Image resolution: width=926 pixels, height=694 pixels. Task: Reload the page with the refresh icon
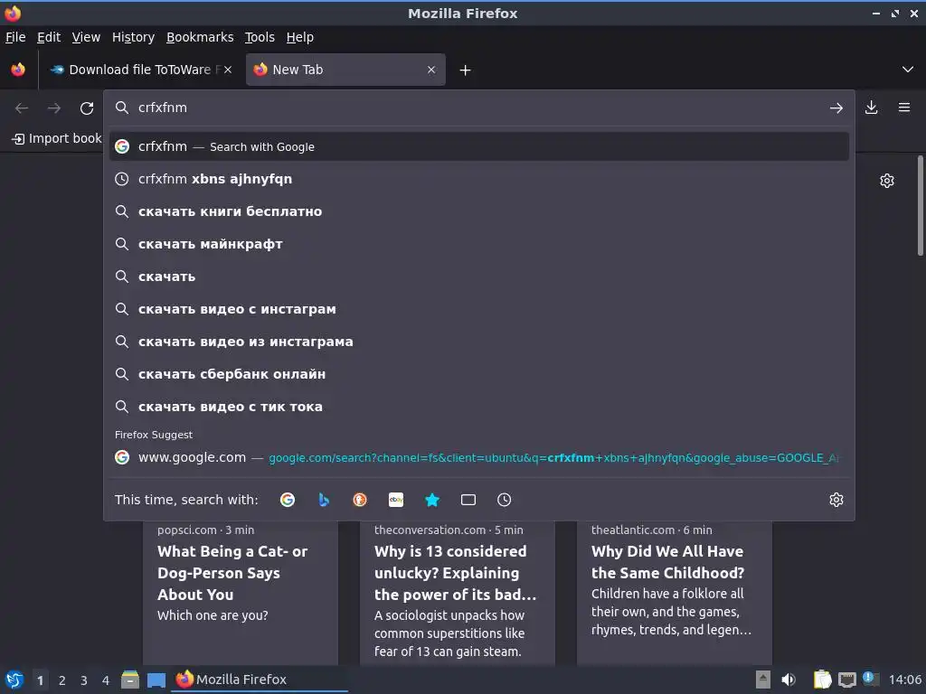coord(87,108)
